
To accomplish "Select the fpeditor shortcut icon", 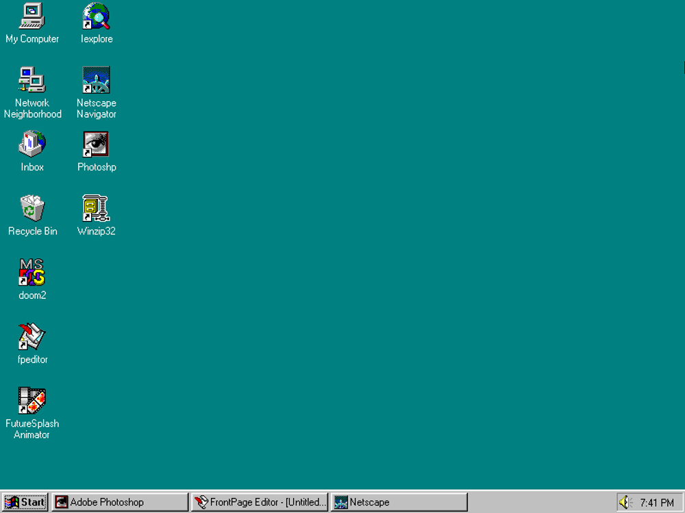I will [x=32, y=337].
